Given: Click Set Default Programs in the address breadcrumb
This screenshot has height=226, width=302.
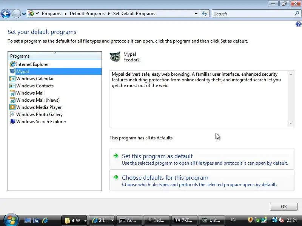Looking at the screenshot, I should [134, 14].
